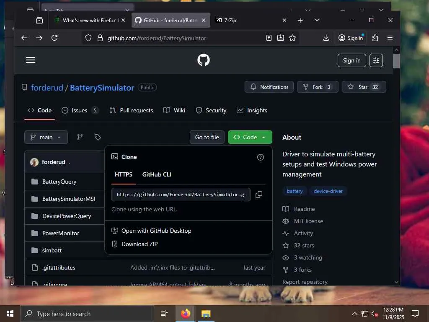Open the PowerMonitor folder
This screenshot has height=322, width=429.
(x=60, y=233)
